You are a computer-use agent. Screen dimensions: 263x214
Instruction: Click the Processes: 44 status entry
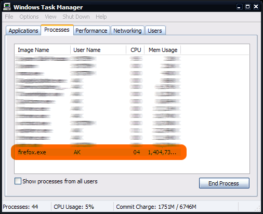20,207
